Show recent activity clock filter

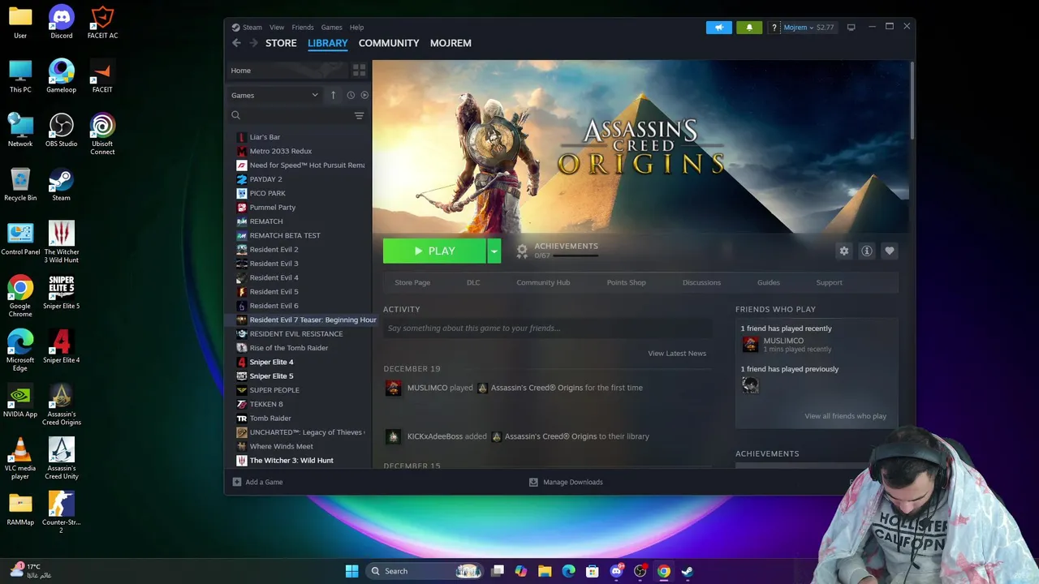351,95
